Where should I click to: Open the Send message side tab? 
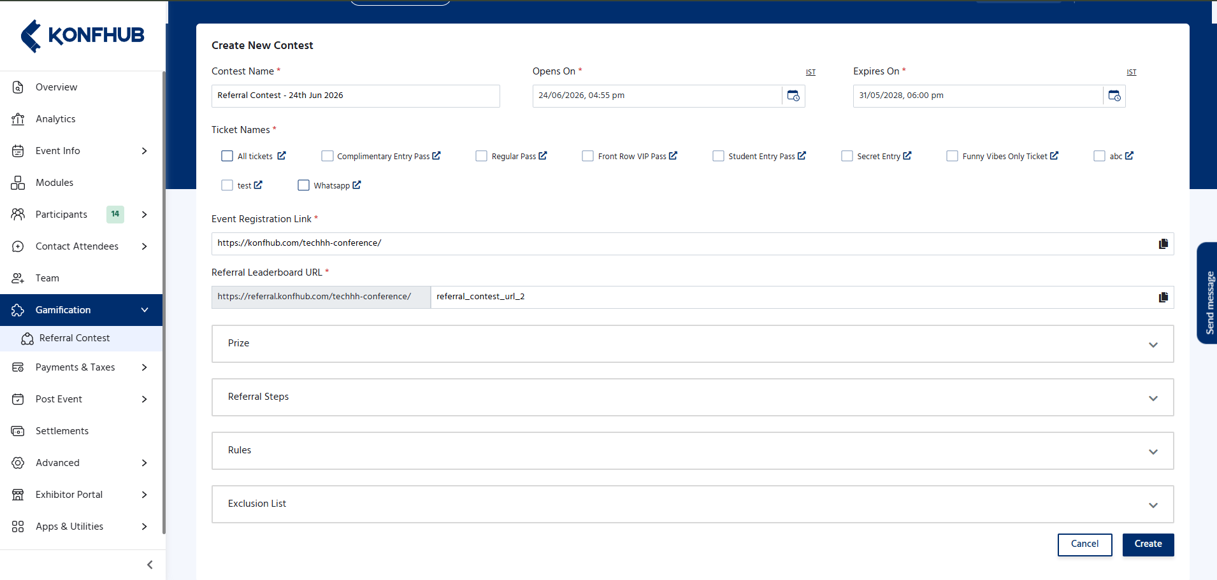1208,293
